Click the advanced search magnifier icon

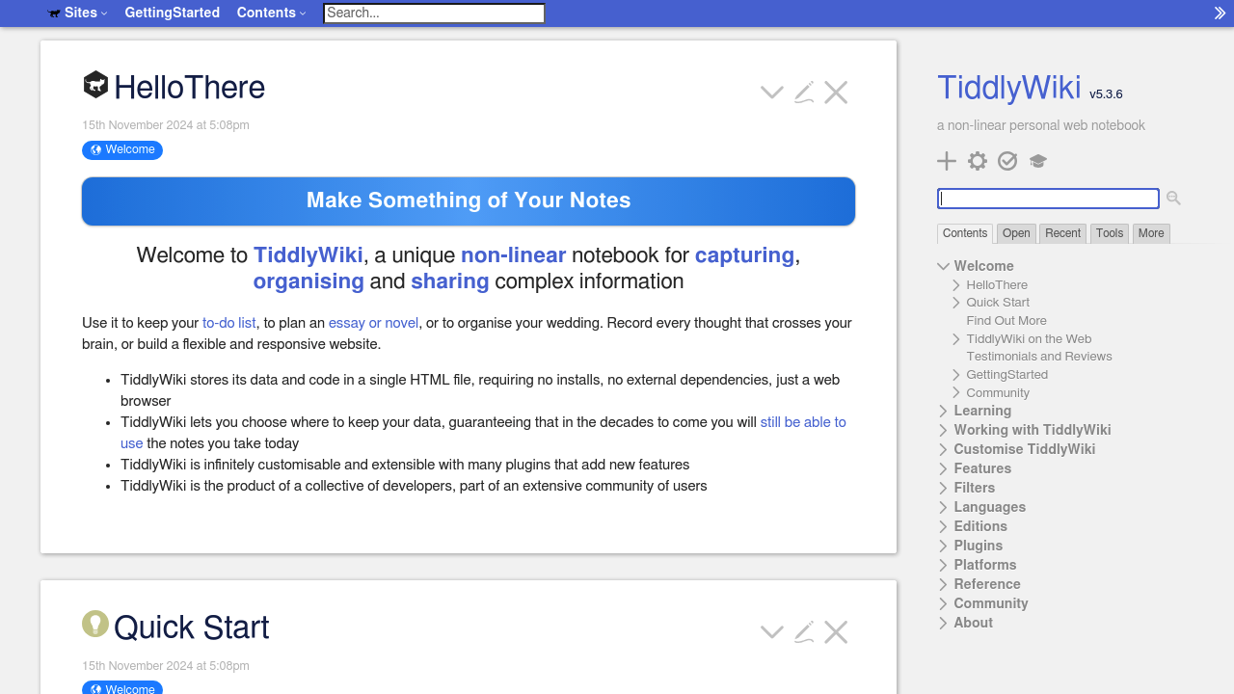1173,199
